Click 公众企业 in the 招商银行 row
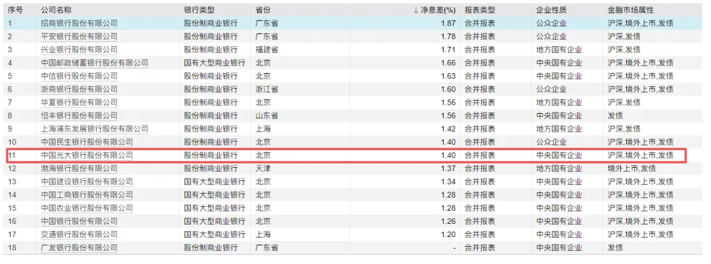 pyautogui.click(x=552, y=23)
